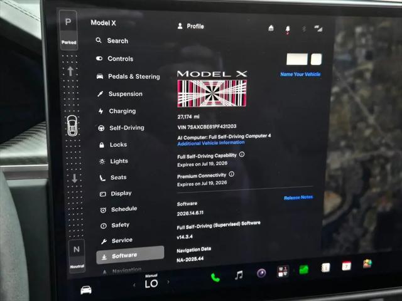402x301 pixels.
Task: Tap the down arrow on the gear strip
Action: tap(74, 178)
